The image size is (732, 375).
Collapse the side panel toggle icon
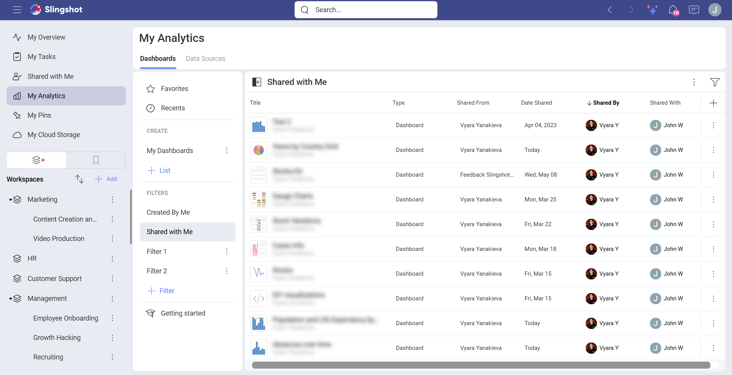[257, 82]
